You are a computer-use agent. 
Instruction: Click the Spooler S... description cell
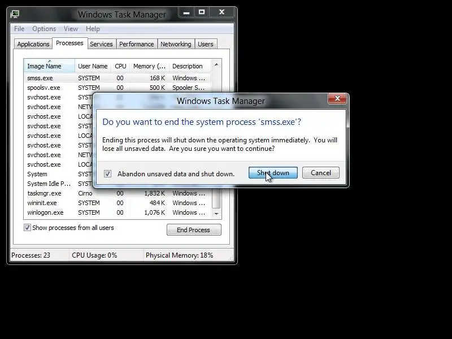click(x=189, y=88)
